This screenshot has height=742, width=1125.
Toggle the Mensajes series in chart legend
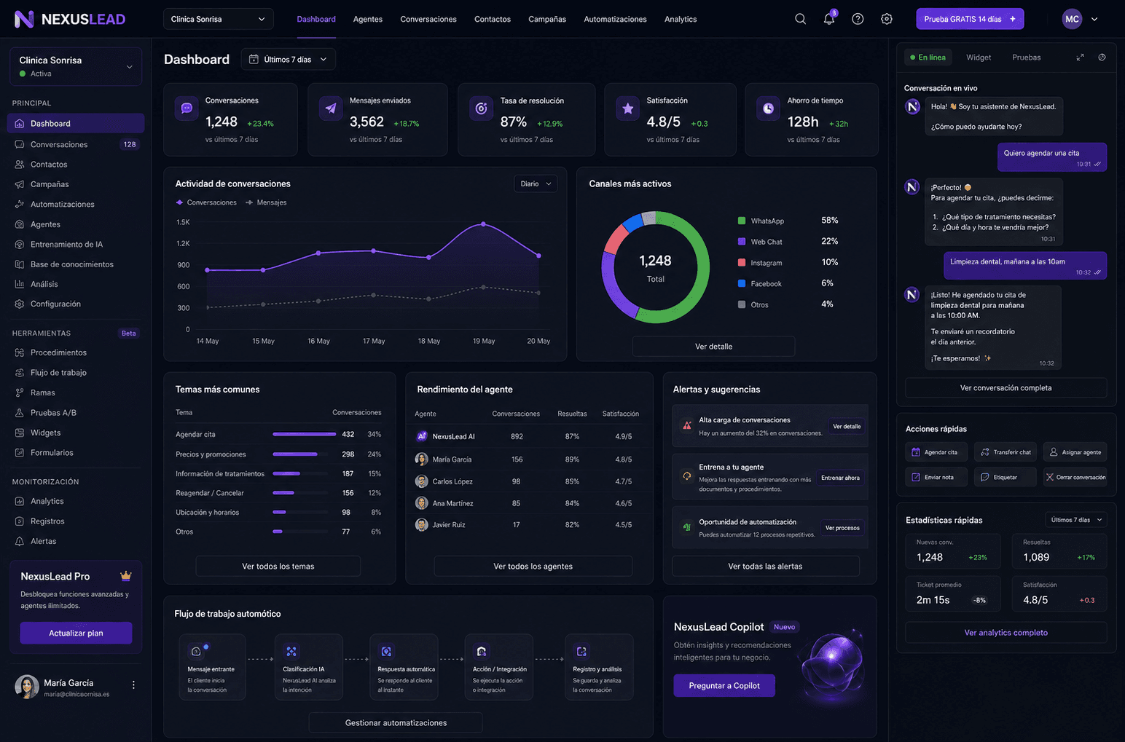click(x=266, y=202)
